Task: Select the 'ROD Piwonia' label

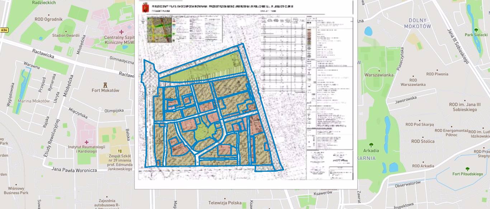Action: [437, 74]
